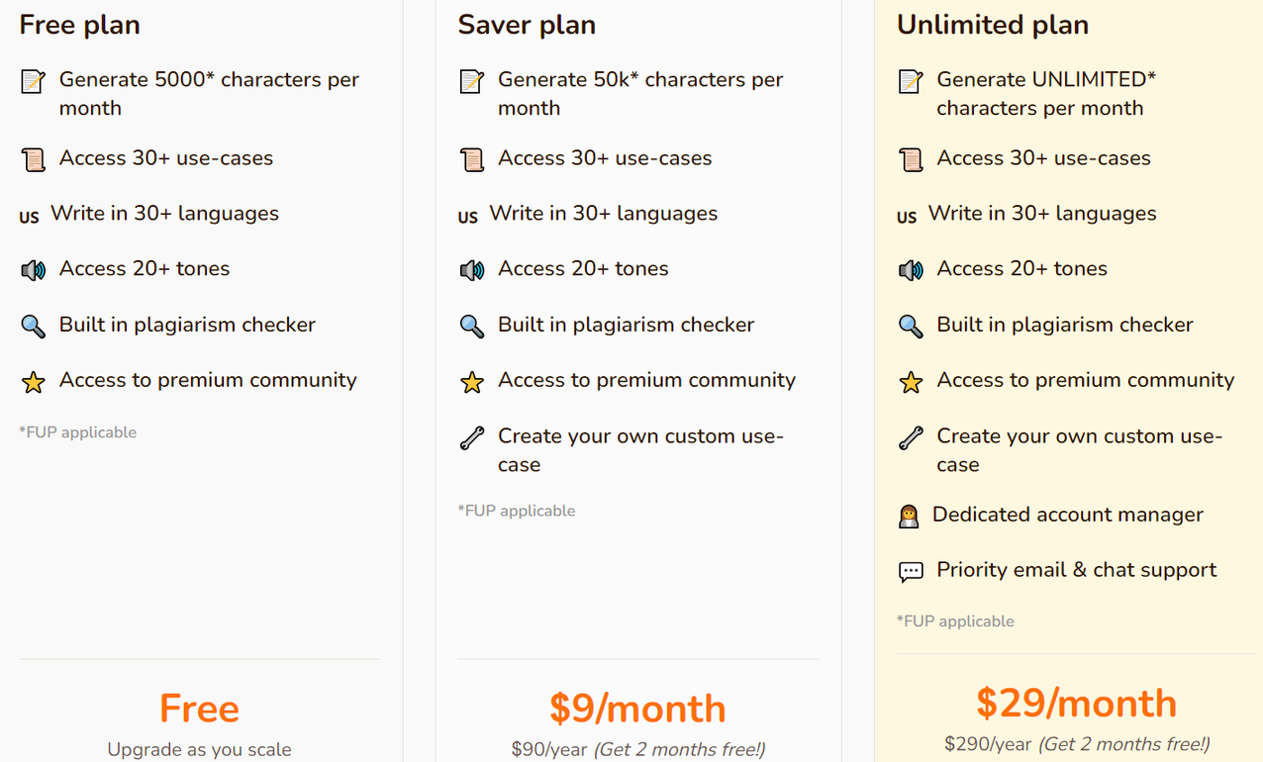Click the scroll icon in Saver plan
This screenshot has height=762, width=1263.
pyautogui.click(x=472, y=159)
